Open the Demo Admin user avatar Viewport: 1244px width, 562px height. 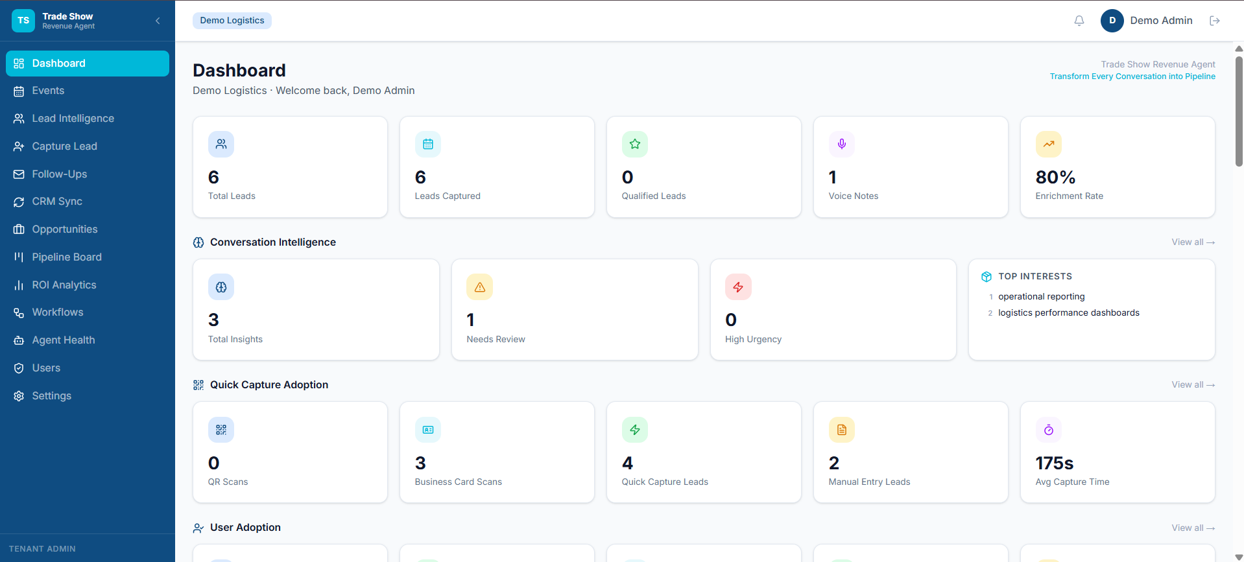click(1112, 21)
